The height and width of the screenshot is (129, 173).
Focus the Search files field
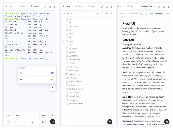pos(78,13)
